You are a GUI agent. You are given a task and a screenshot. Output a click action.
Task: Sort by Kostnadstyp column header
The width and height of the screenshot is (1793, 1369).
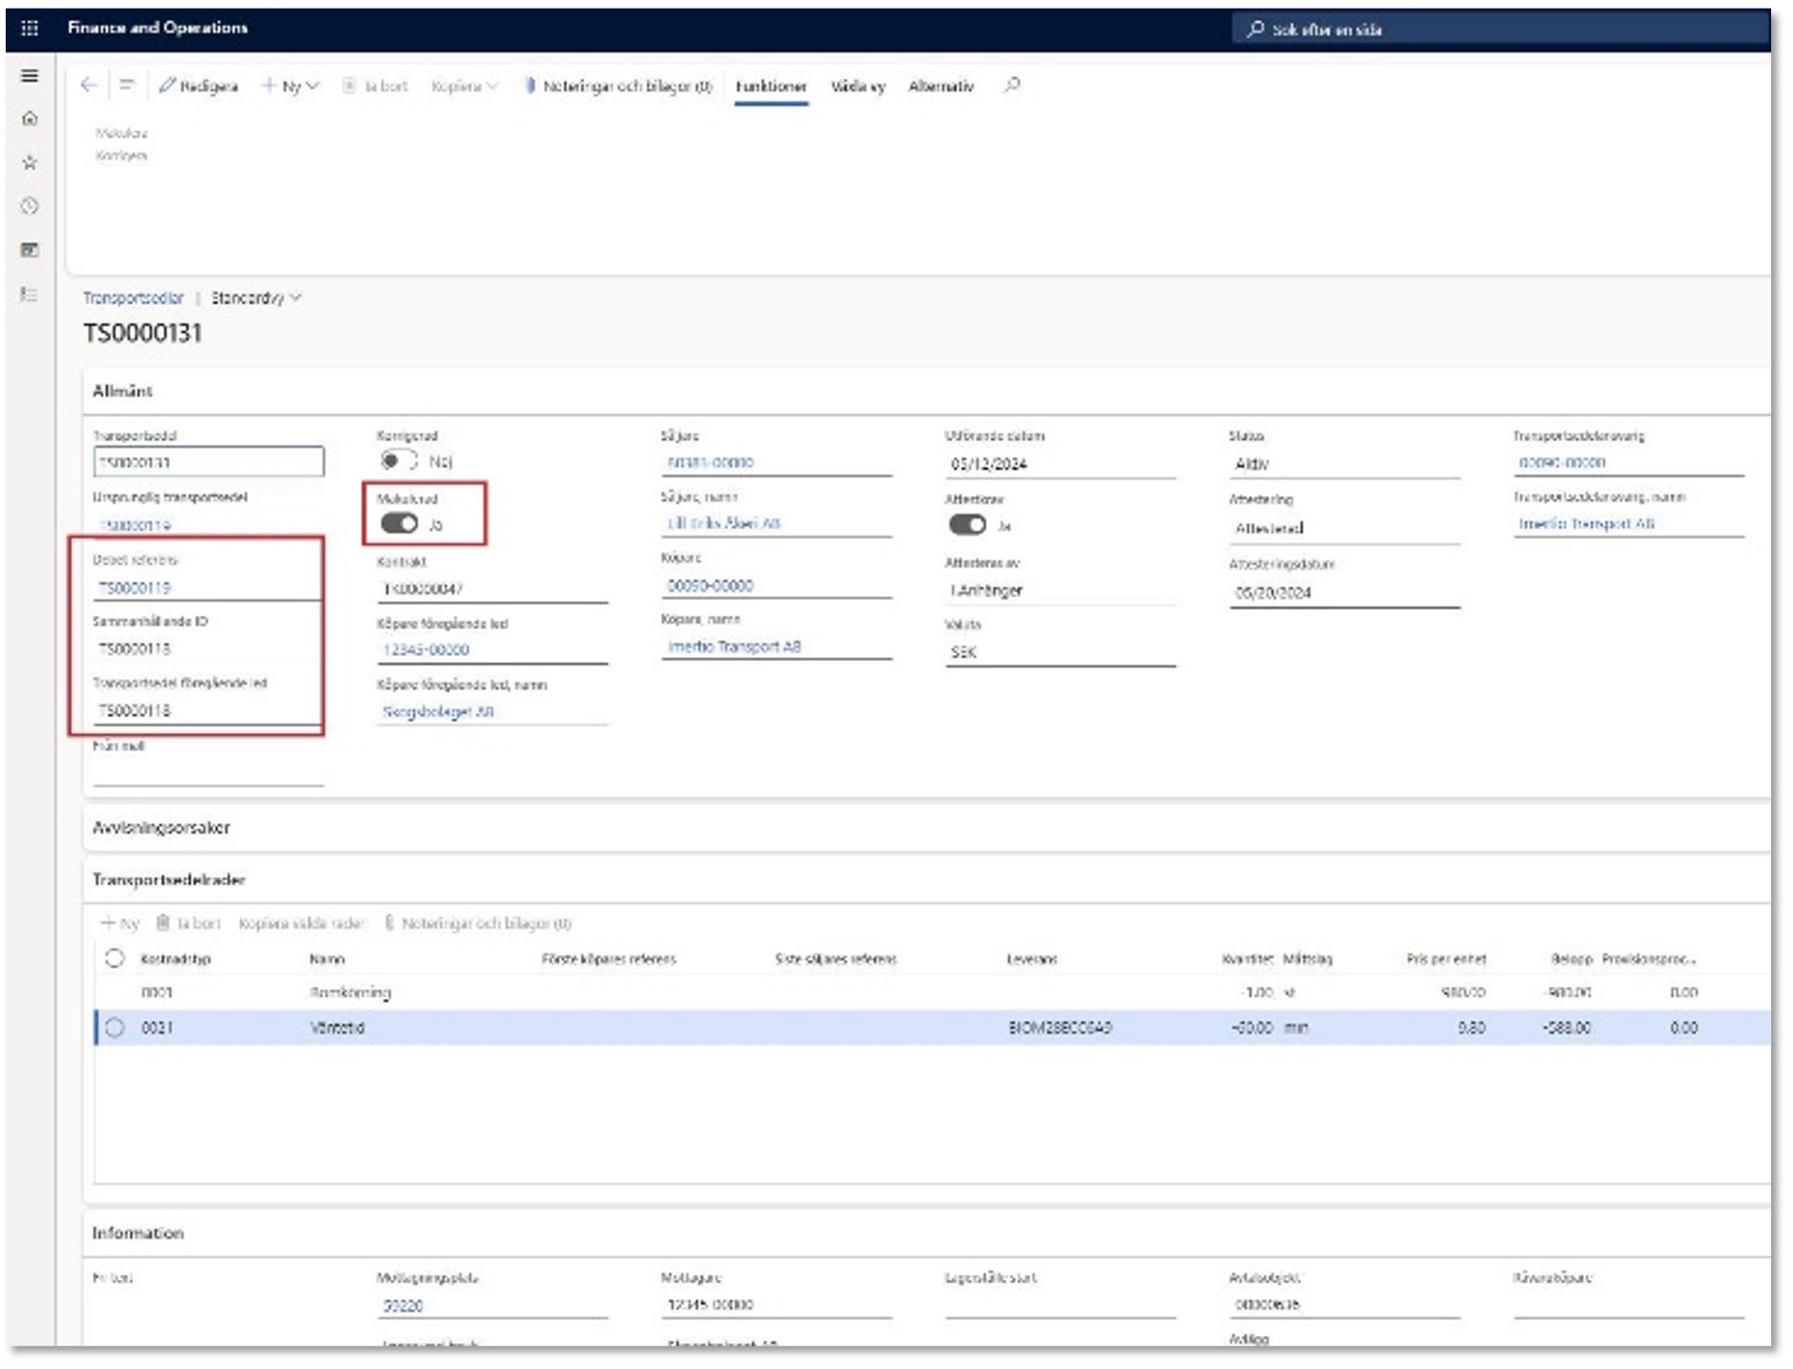tap(176, 960)
